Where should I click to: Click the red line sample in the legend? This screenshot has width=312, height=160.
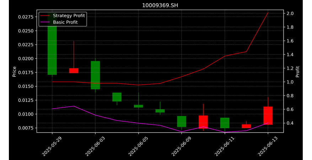[45, 16]
